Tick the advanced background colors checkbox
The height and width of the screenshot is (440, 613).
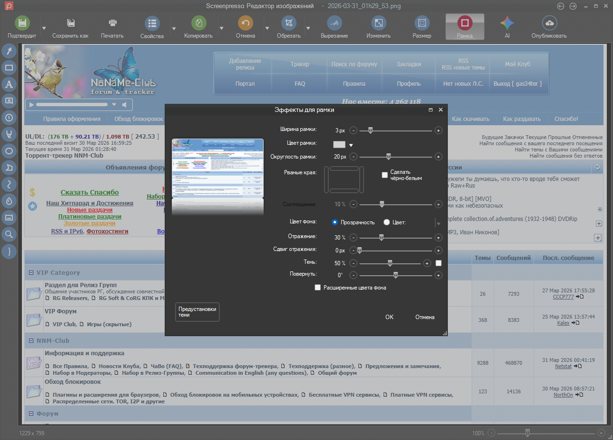pyautogui.click(x=318, y=288)
